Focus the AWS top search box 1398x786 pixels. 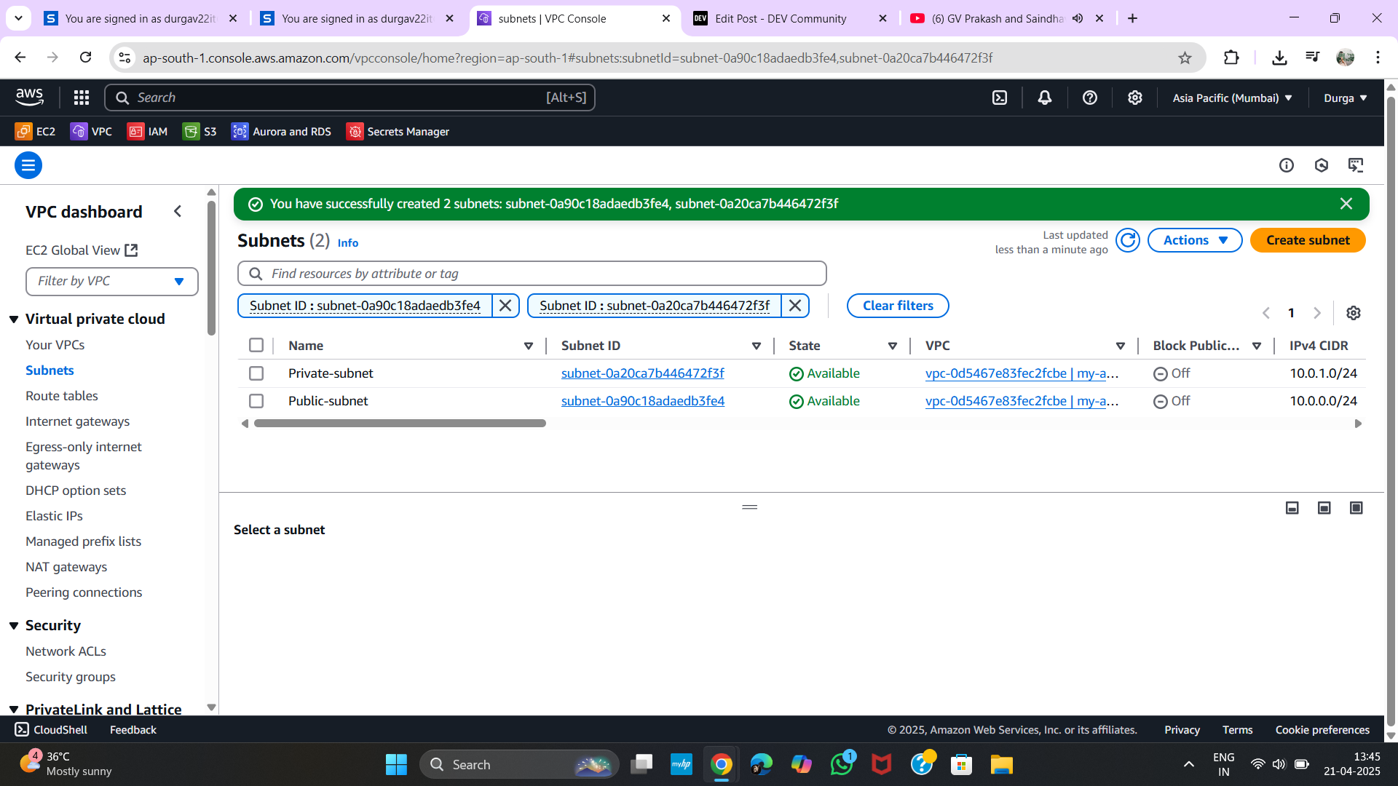tap(349, 98)
